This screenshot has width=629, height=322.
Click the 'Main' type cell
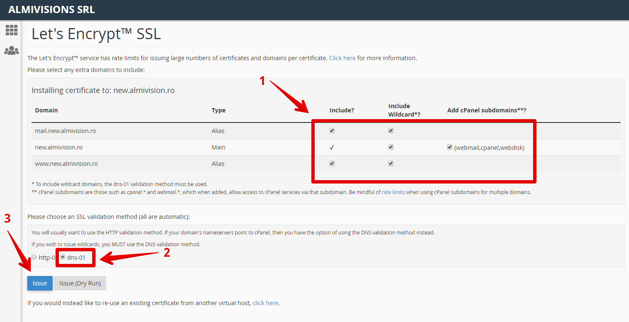click(x=218, y=147)
